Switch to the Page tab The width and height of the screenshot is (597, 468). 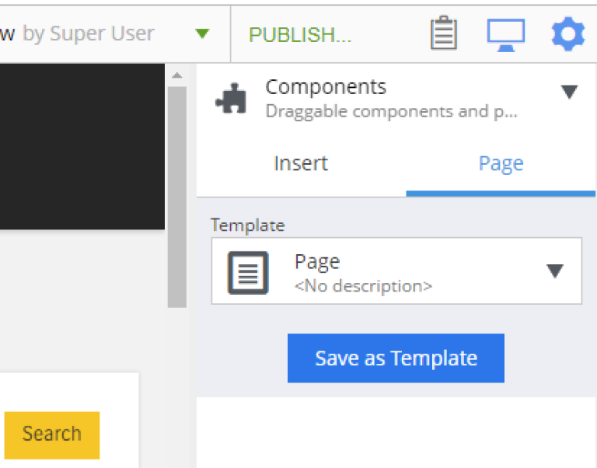[x=501, y=164]
